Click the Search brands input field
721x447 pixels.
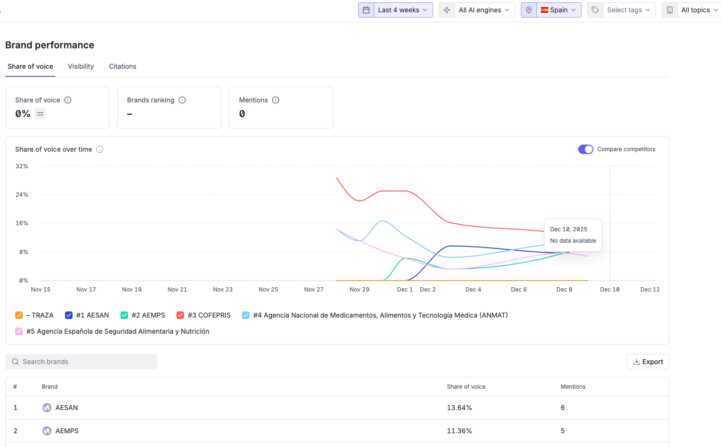(x=81, y=362)
